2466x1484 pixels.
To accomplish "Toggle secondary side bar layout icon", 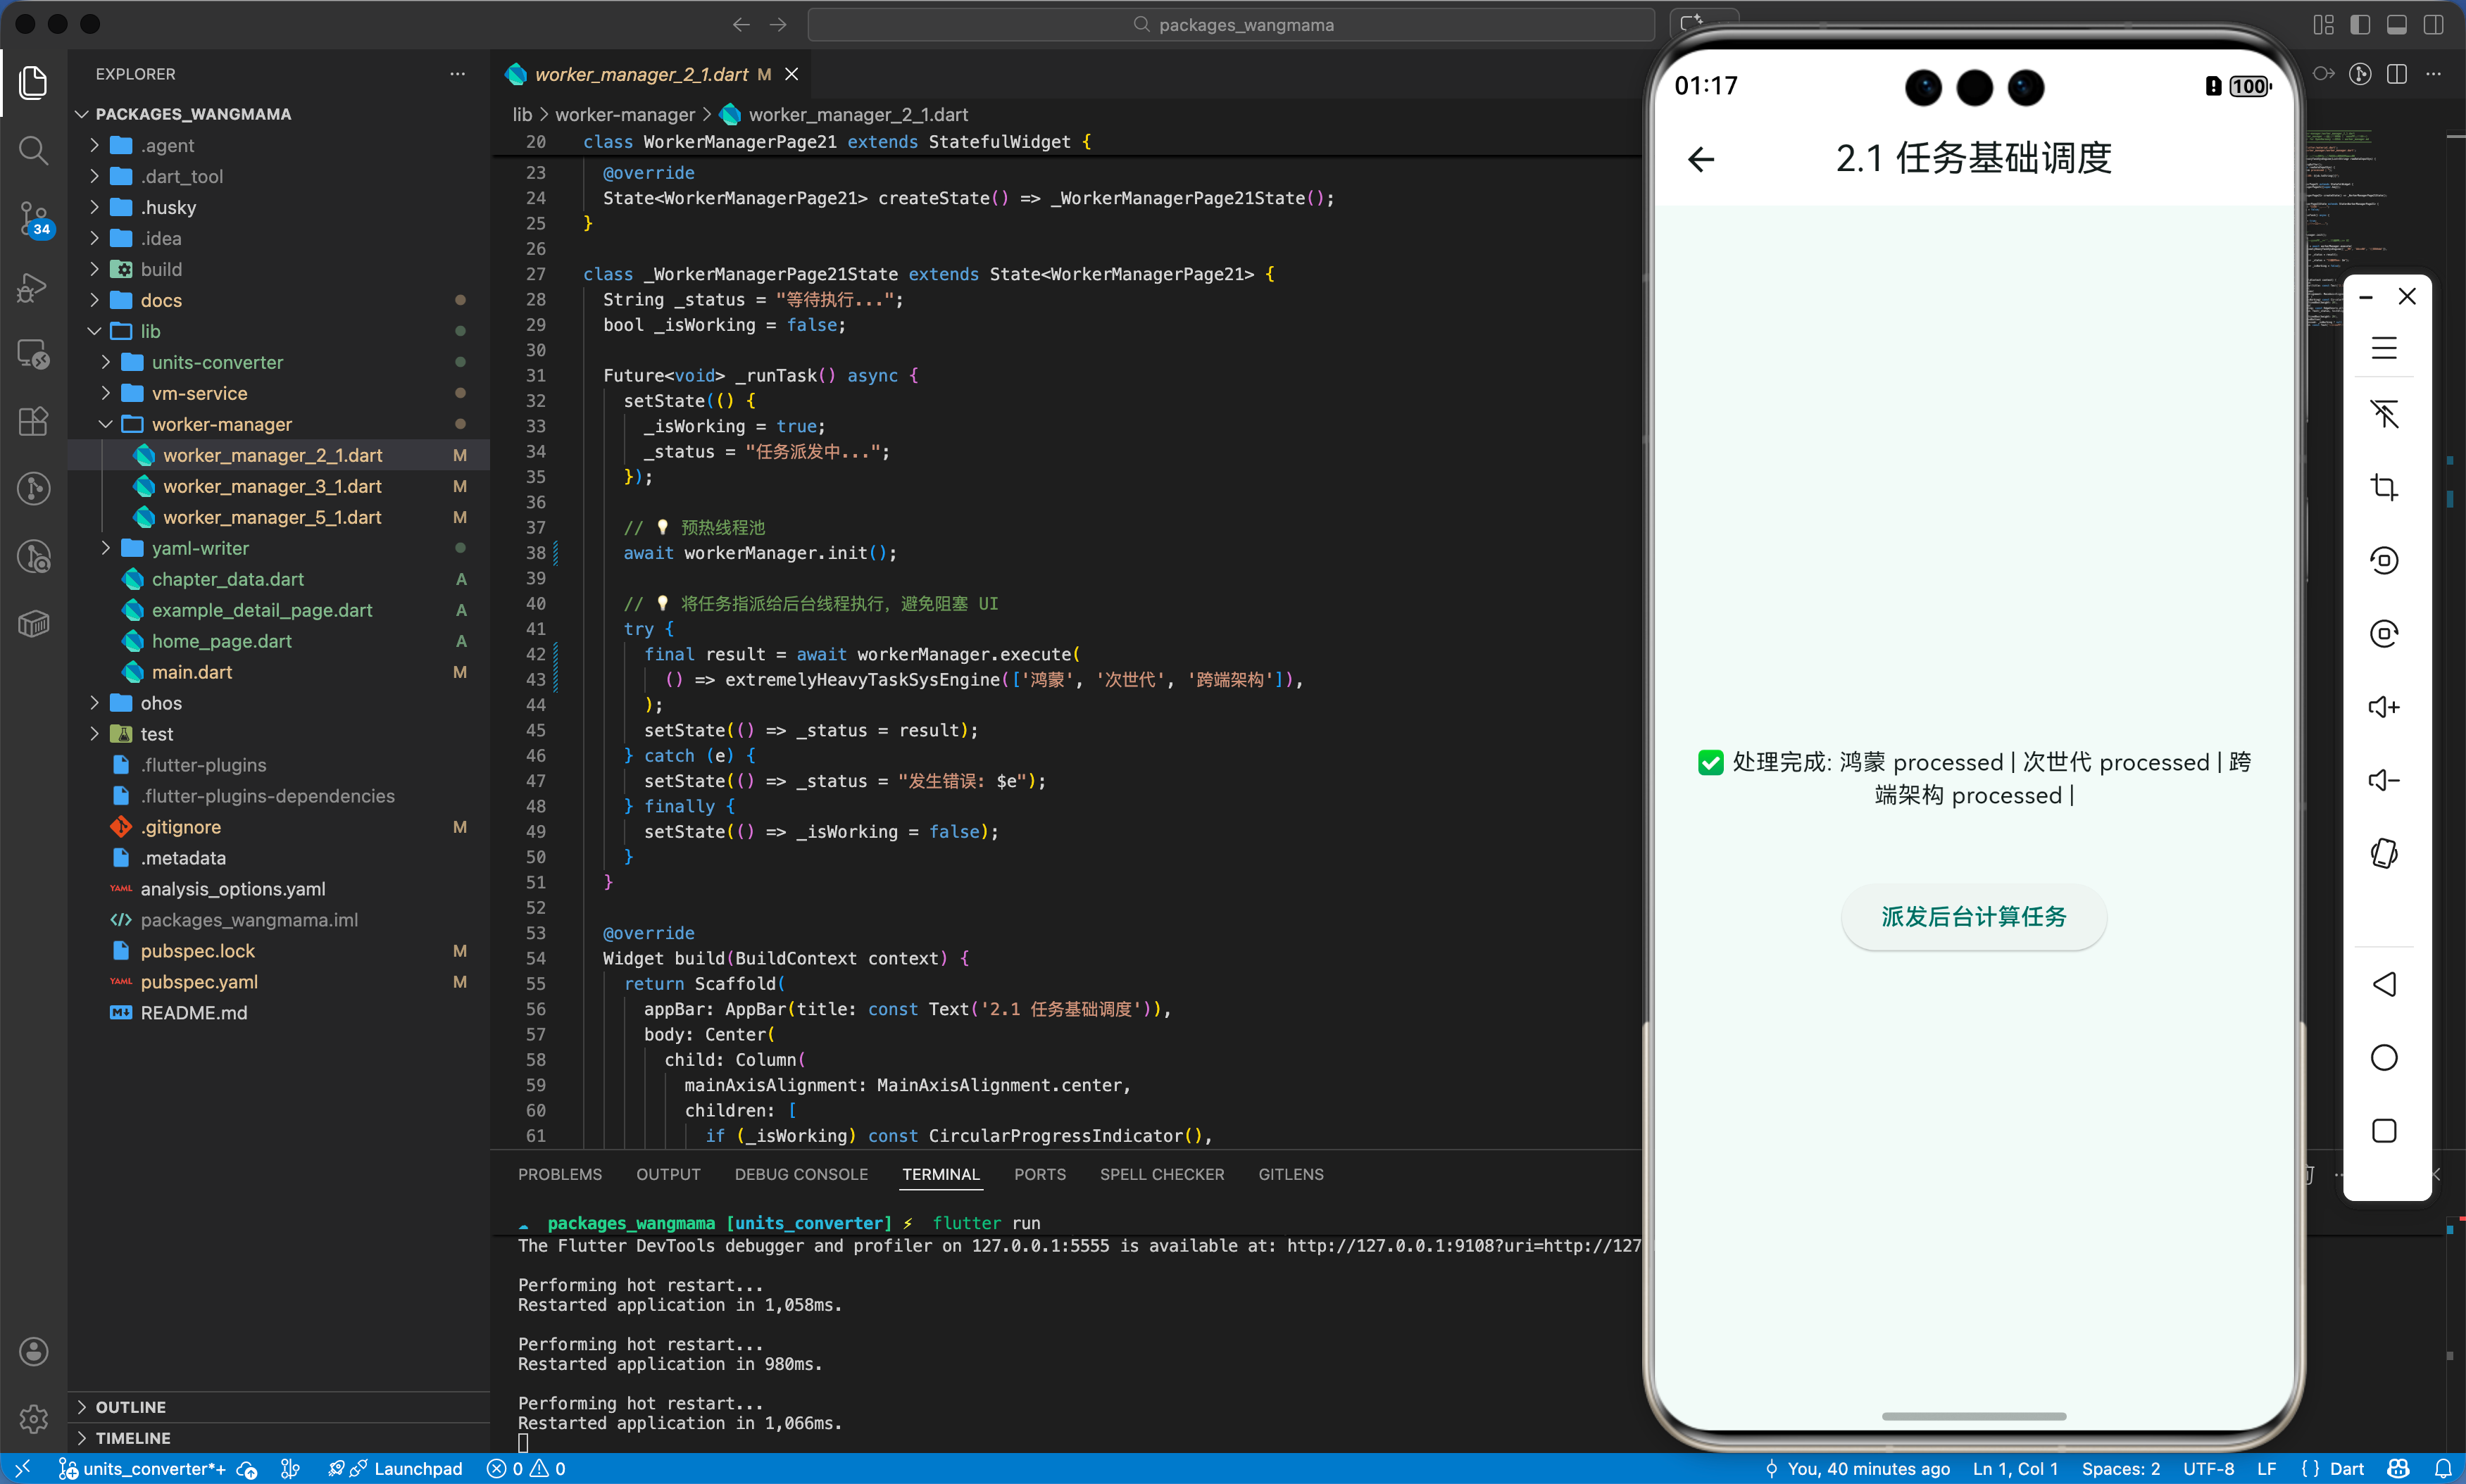I will [x=2433, y=25].
